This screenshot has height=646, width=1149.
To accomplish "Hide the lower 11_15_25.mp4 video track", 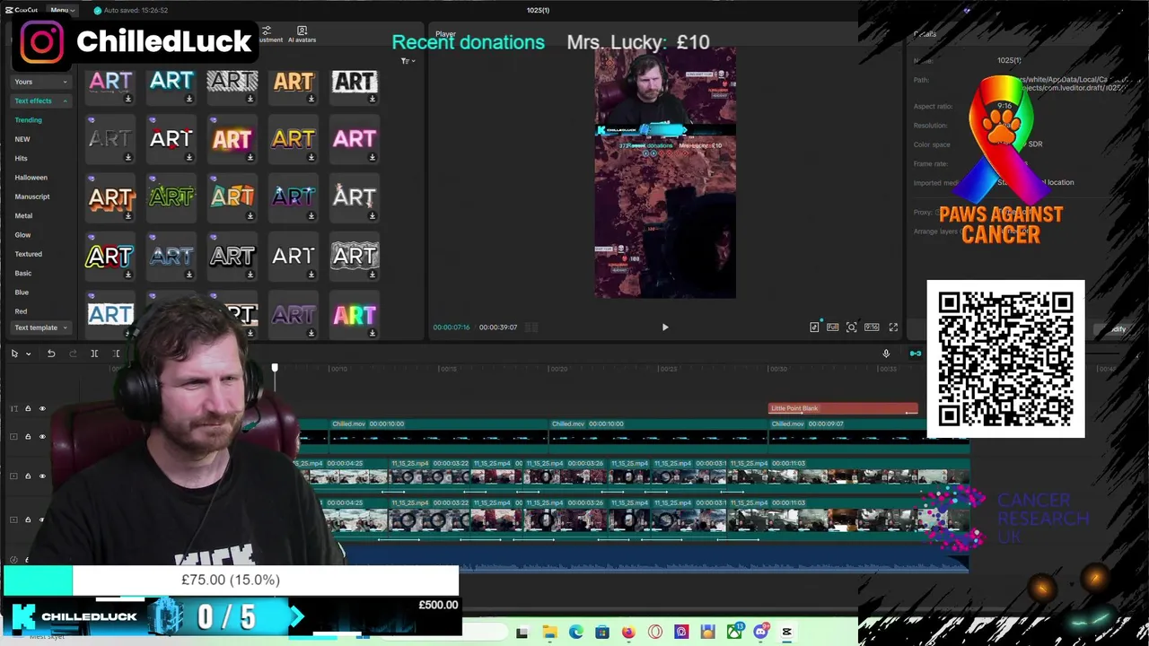I will tap(42, 519).
